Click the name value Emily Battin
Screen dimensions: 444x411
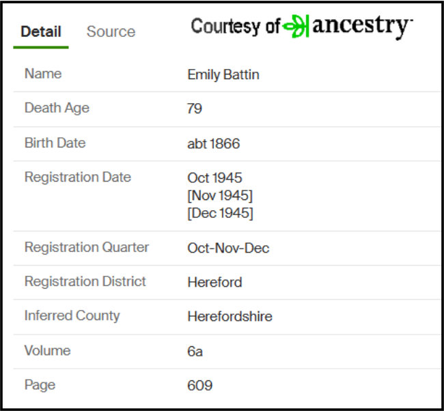223,74
